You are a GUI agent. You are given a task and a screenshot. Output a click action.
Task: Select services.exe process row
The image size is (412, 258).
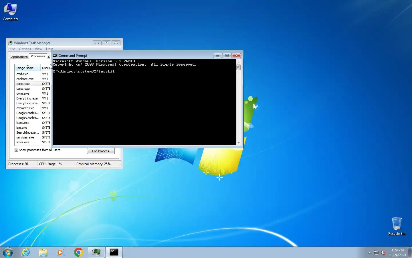[x=33, y=137]
